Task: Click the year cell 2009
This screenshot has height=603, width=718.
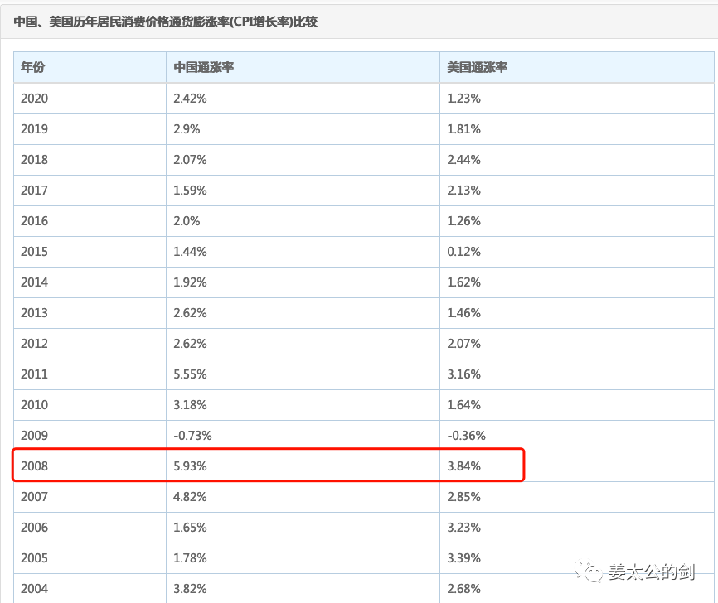Action: click(34, 436)
